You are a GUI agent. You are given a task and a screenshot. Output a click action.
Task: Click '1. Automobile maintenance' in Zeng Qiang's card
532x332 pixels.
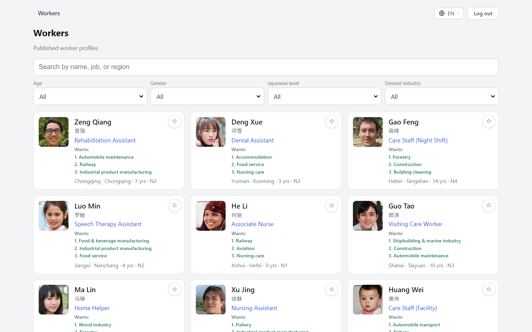point(104,157)
